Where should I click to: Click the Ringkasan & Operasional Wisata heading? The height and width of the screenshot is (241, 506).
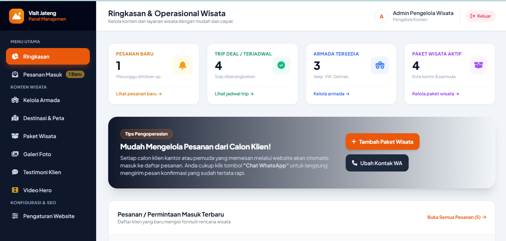[x=167, y=14]
